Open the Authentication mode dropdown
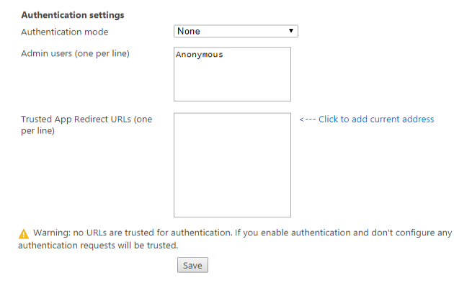 point(236,31)
